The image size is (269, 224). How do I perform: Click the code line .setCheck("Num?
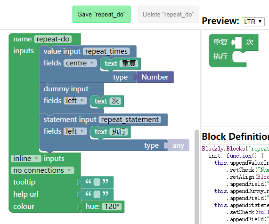coord(247,170)
